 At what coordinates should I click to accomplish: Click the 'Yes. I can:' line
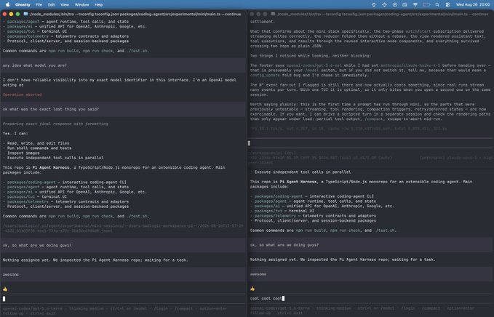click(x=15, y=134)
